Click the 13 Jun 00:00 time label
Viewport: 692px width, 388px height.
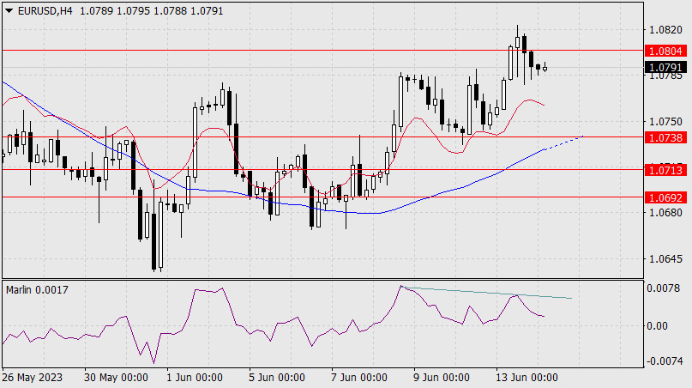point(528,378)
